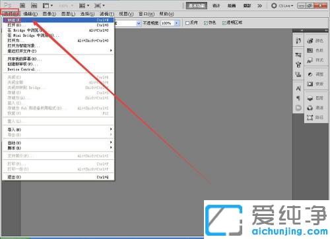This screenshot has height=239, width=330.
Task: Open the 图像(I) menu
Action: [49, 14]
